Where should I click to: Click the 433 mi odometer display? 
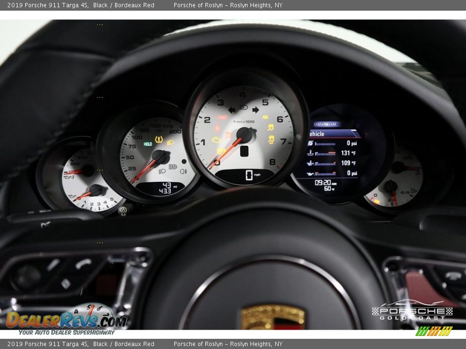(x=165, y=191)
